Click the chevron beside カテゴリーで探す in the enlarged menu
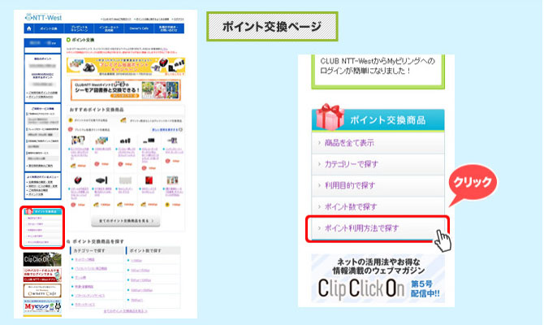Image resolution: width=544 pixels, height=325 pixels. tap(319, 164)
